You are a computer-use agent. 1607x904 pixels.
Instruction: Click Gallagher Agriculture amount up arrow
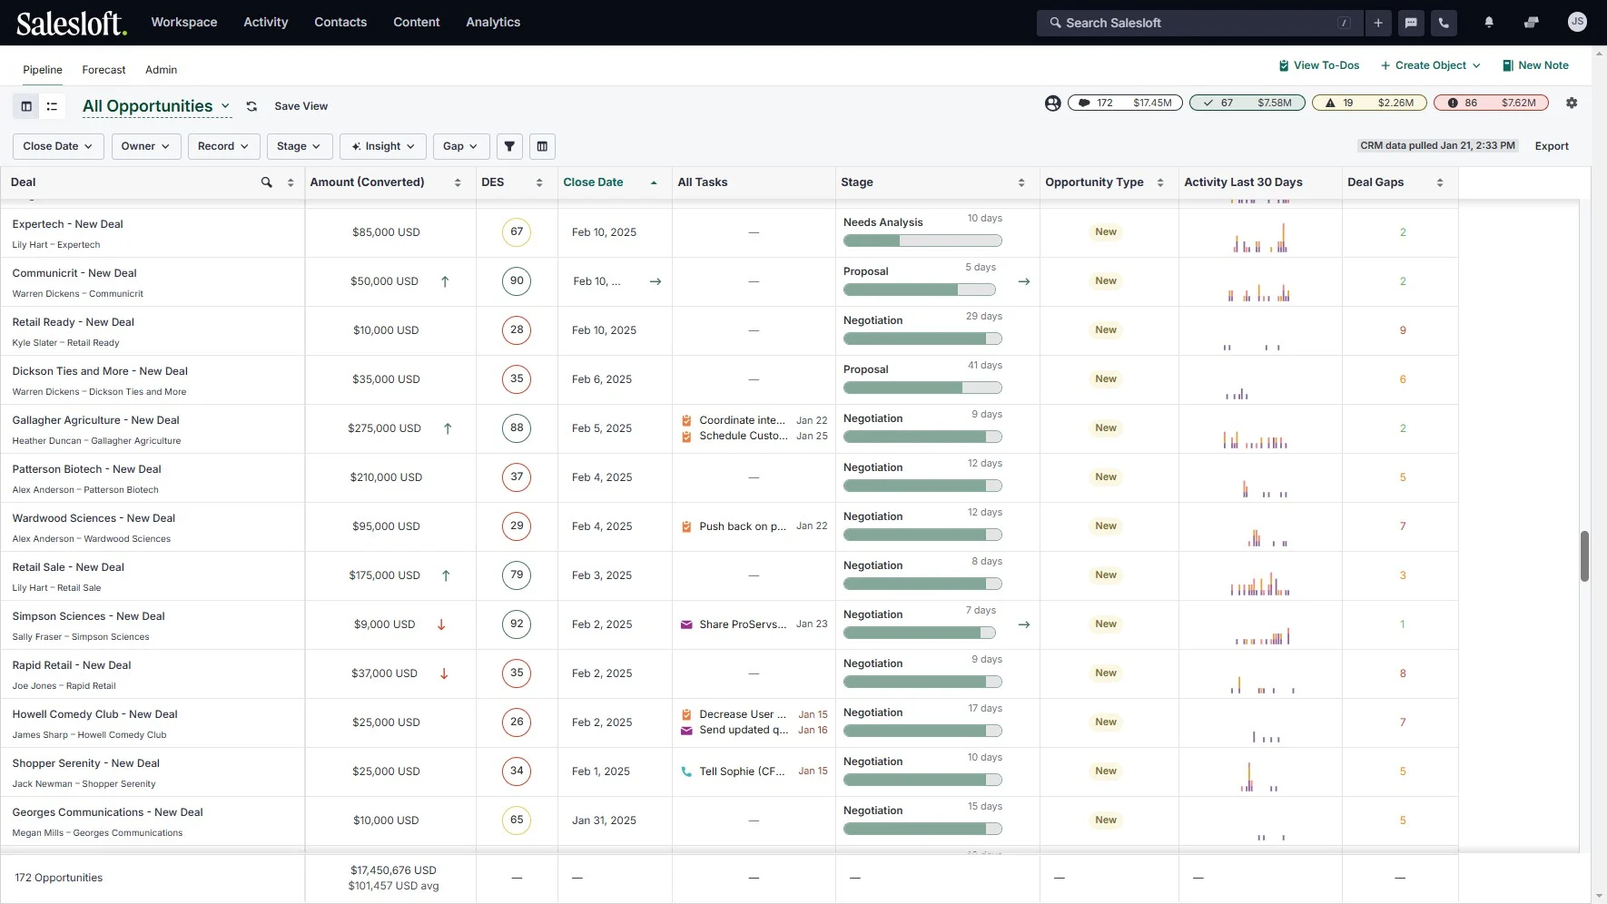pos(448,428)
